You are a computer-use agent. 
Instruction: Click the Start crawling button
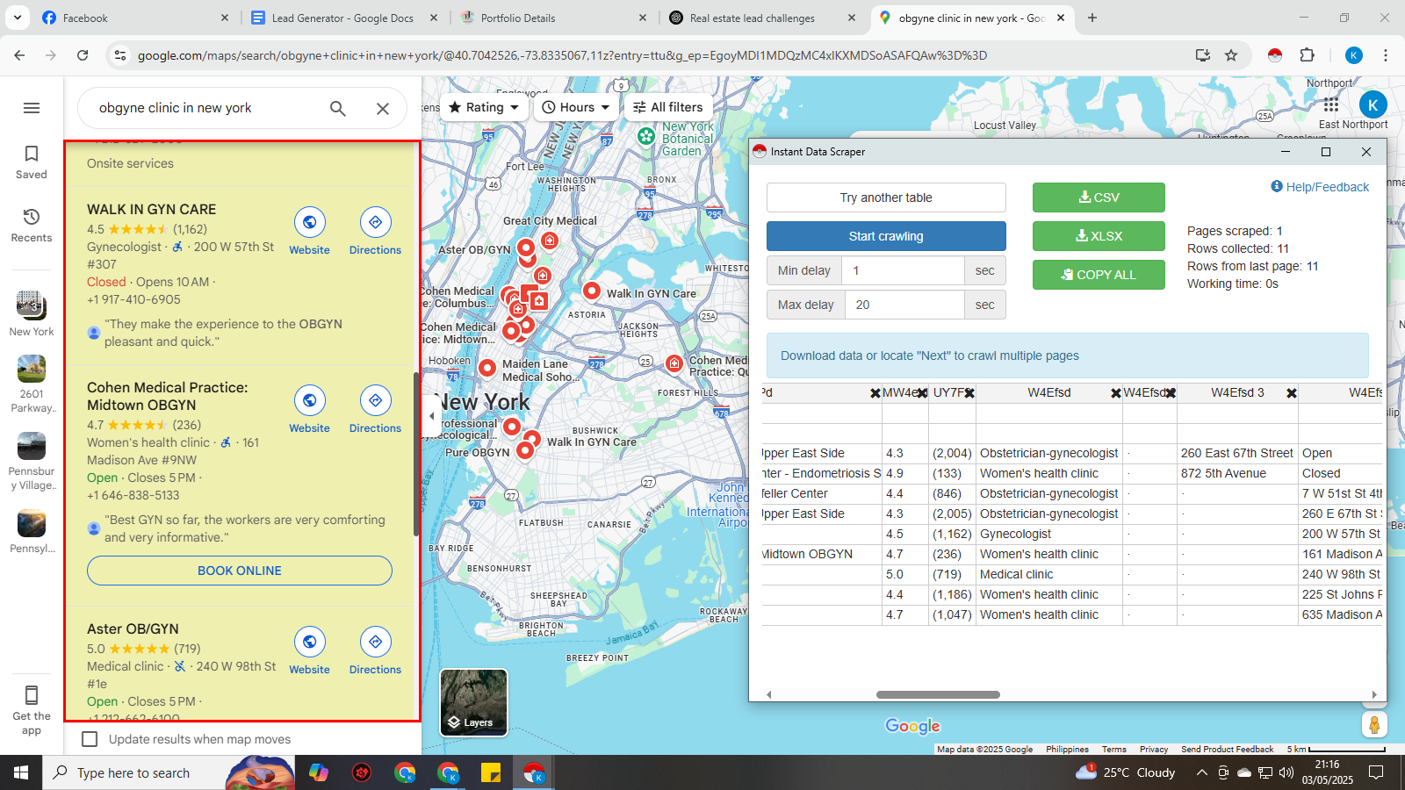886,236
